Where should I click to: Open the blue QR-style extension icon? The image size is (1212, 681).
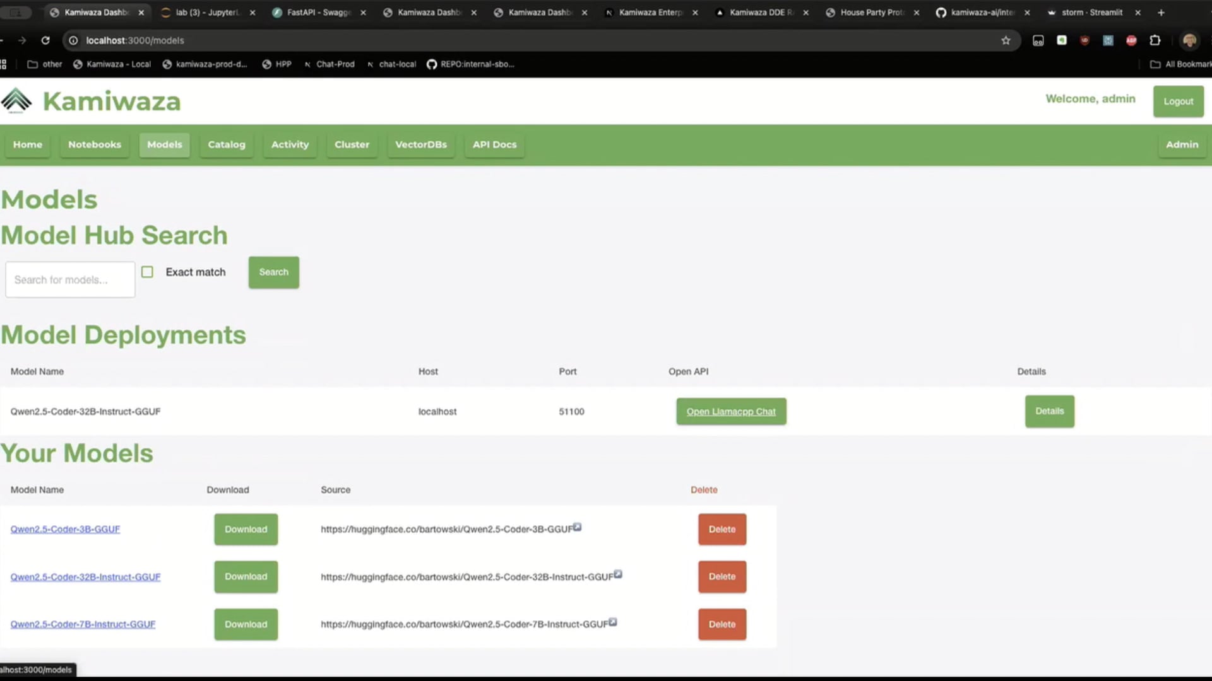tap(1108, 40)
